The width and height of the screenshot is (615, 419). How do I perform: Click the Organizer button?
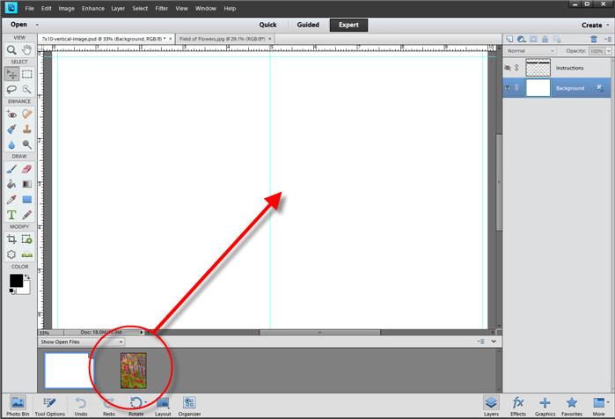tap(189, 406)
